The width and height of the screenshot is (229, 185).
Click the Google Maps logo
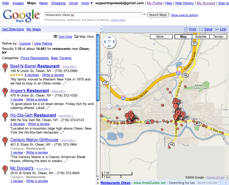pyautogui.click(x=21, y=16)
